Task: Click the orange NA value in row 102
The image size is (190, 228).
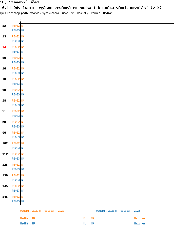Action: (23, 143)
